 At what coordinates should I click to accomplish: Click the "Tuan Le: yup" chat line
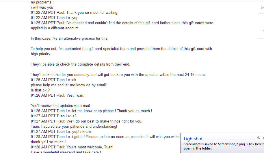(x=55, y=18)
